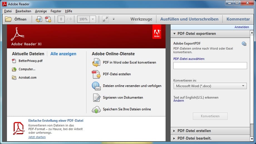Click the PDF-Datei erstellen service icon

point(96,74)
